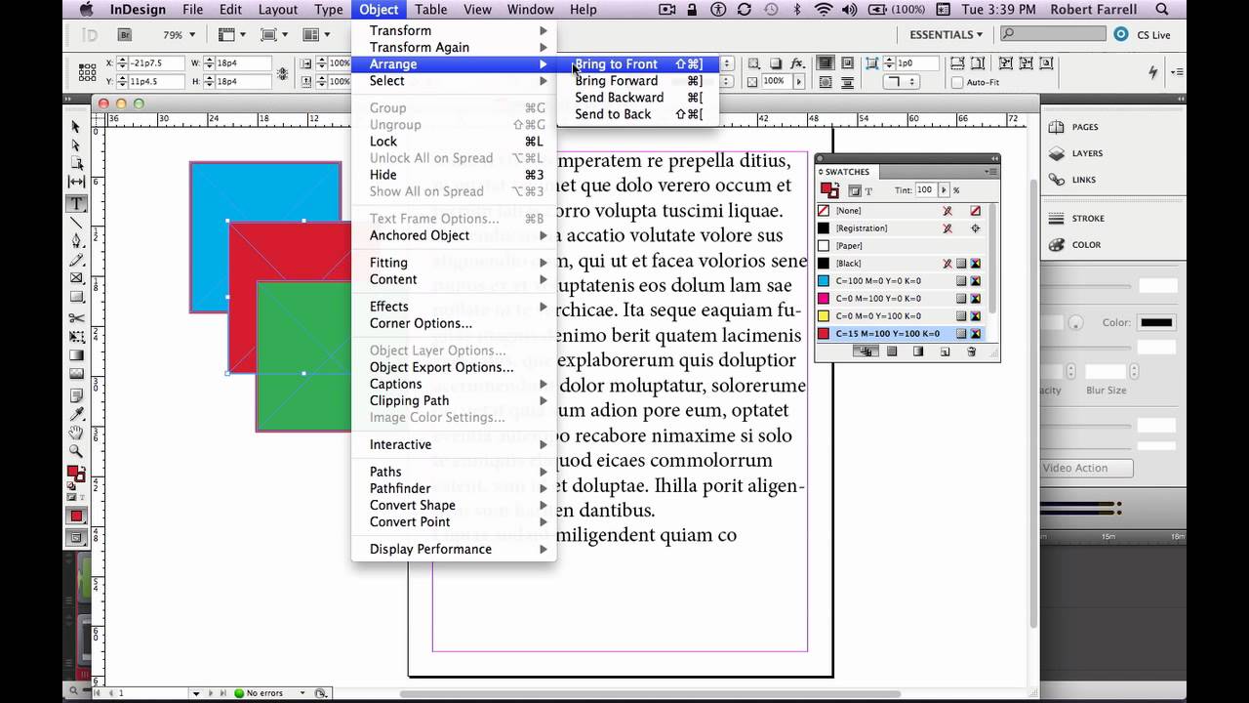Click the X position field
Screen dimensions: 1249x703
click(156, 63)
